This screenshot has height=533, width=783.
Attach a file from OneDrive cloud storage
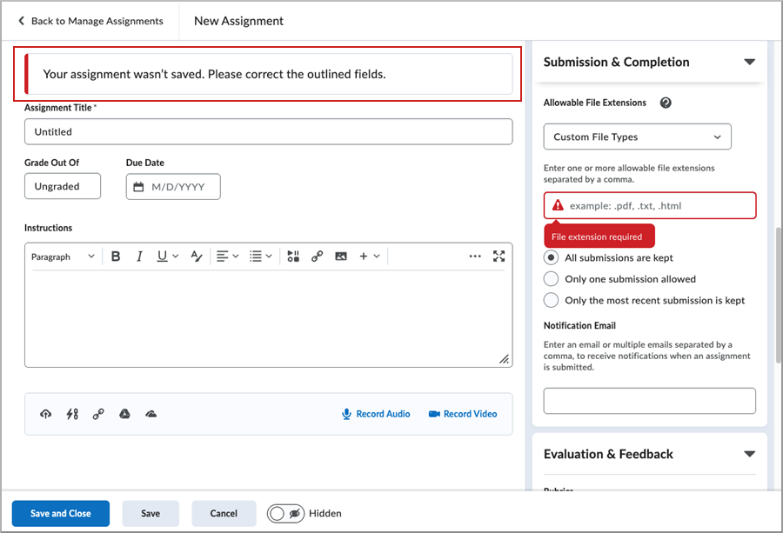[151, 414]
